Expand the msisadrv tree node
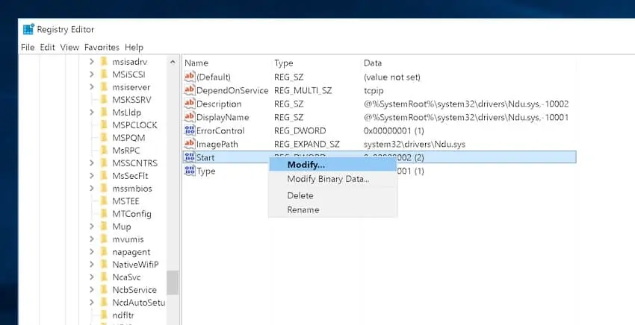635x325 pixels. [x=92, y=61]
